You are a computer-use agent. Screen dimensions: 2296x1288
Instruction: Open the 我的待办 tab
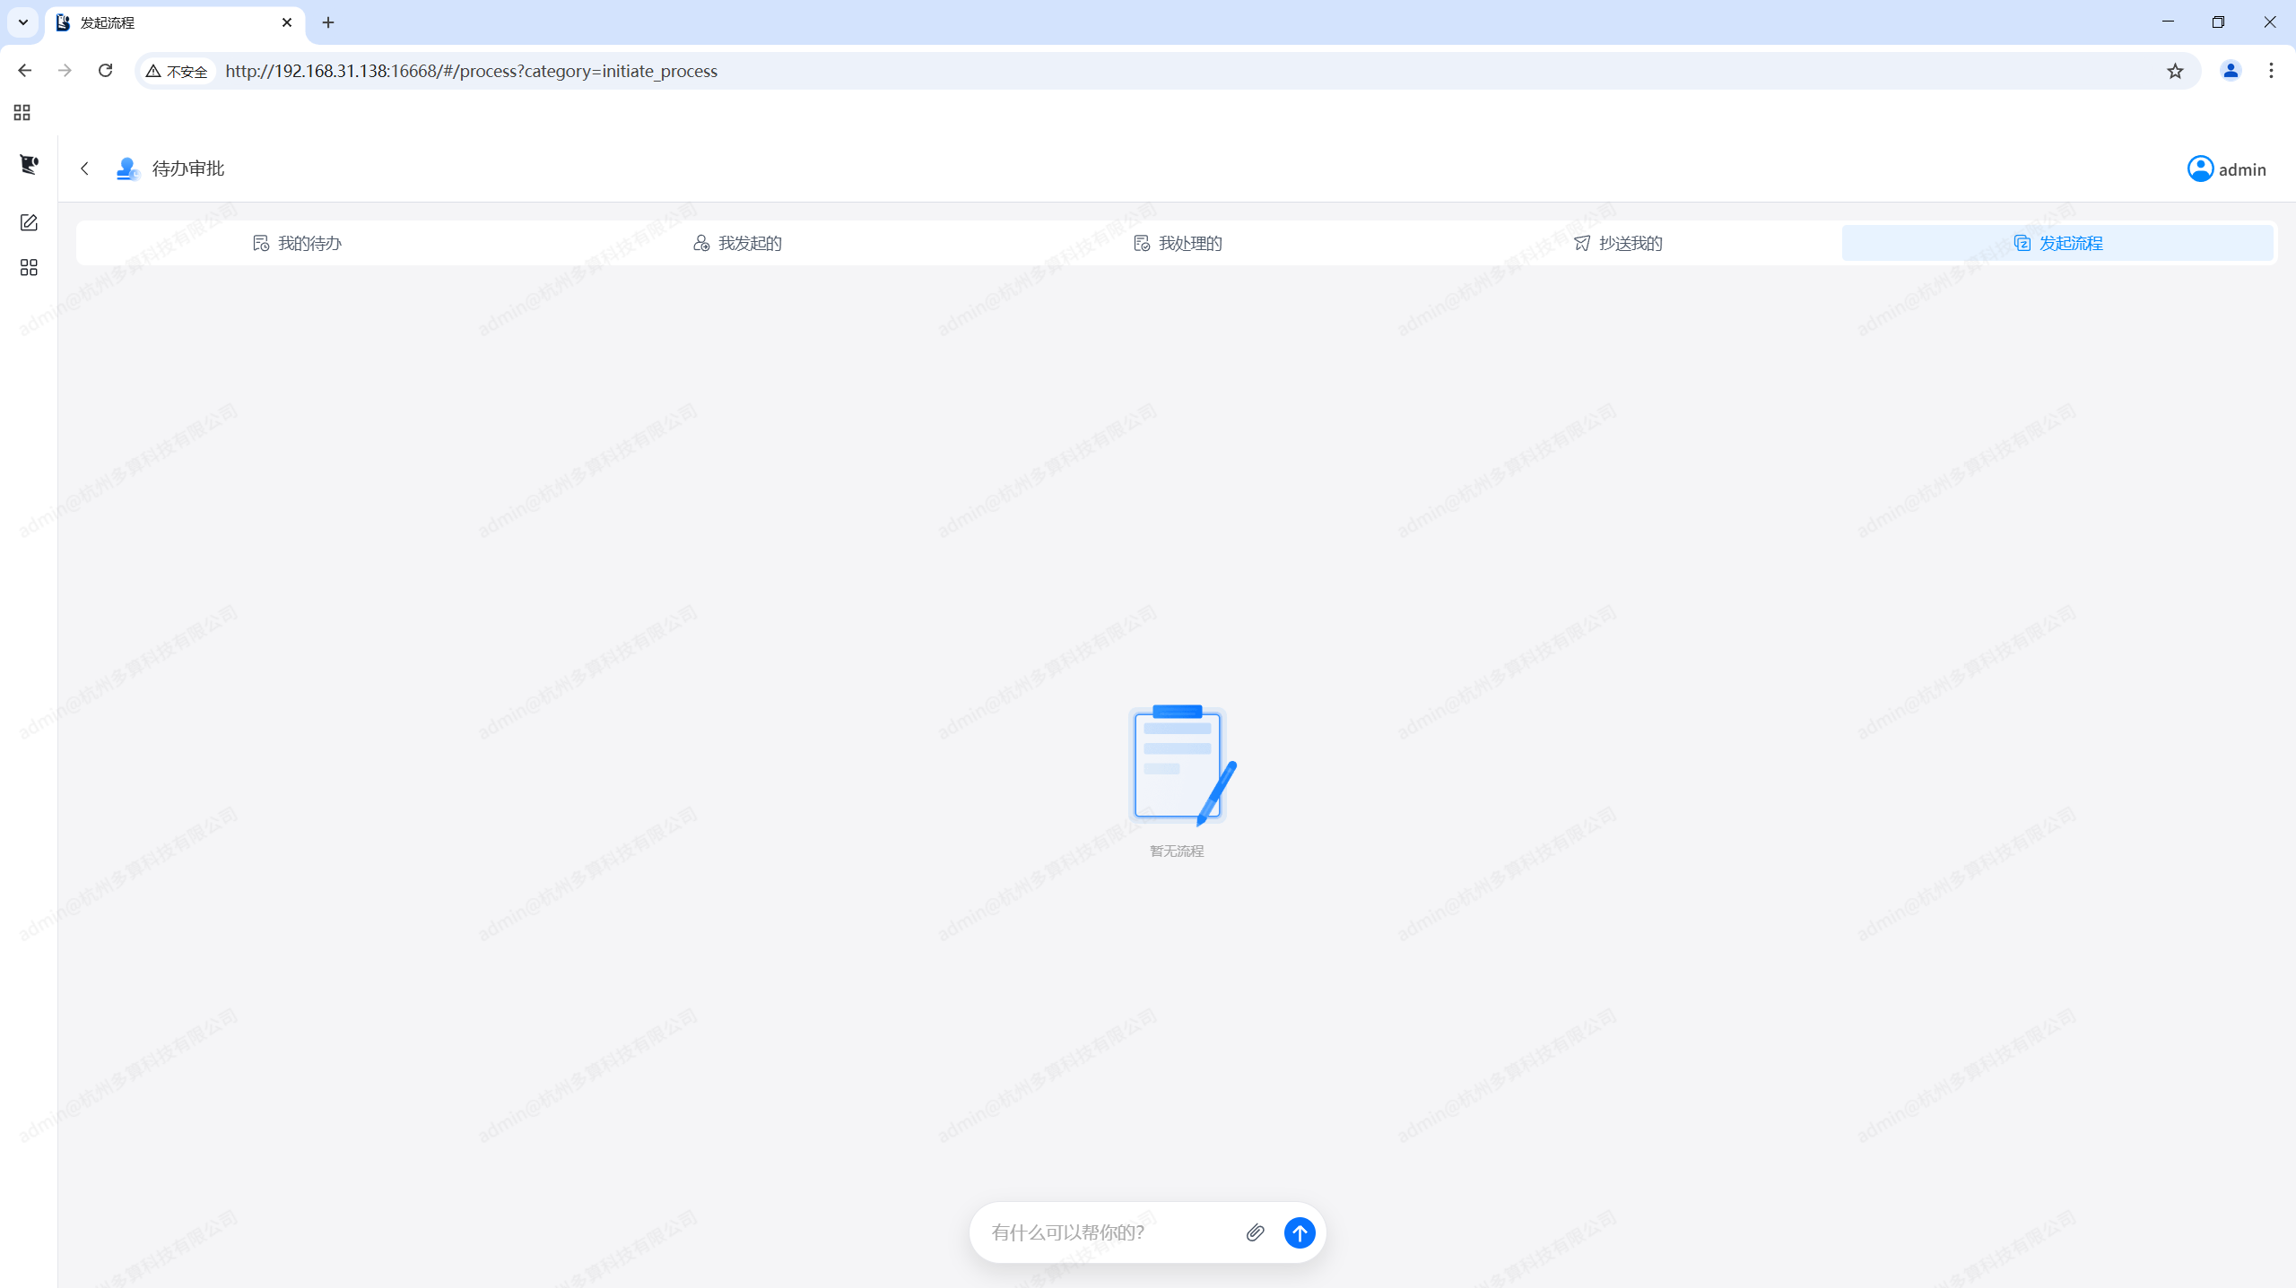297,243
